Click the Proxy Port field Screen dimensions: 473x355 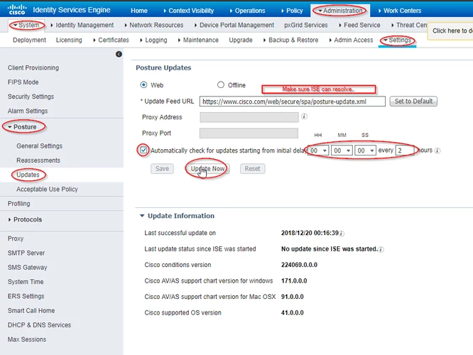click(x=249, y=133)
